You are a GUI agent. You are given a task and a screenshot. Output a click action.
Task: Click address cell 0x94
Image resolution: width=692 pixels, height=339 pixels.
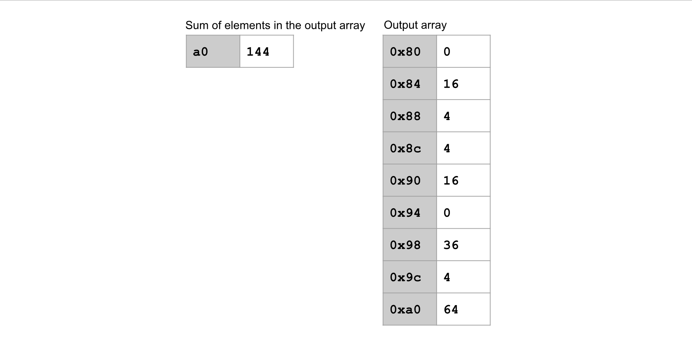[410, 212]
